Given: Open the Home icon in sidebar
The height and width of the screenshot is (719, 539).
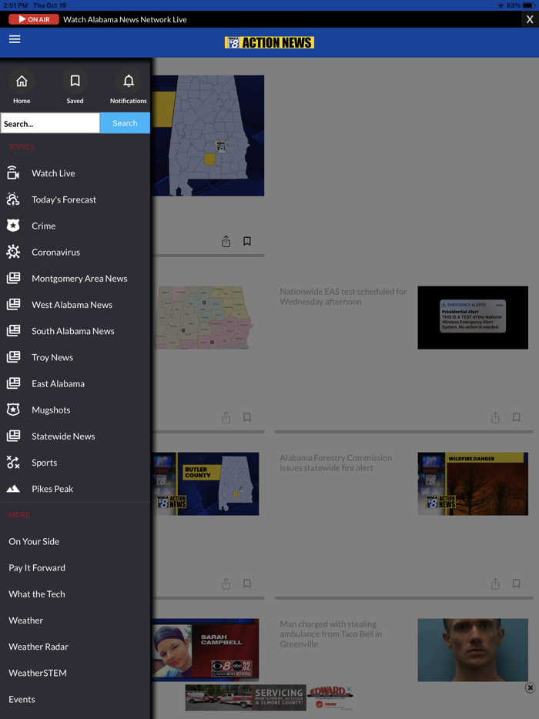Looking at the screenshot, I should (22, 81).
